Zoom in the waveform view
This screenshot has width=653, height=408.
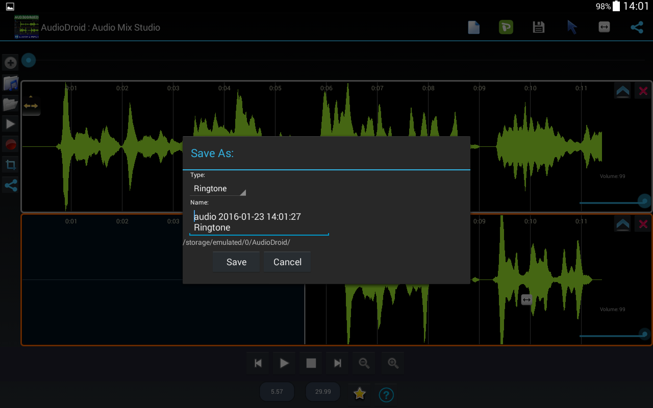point(393,363)
